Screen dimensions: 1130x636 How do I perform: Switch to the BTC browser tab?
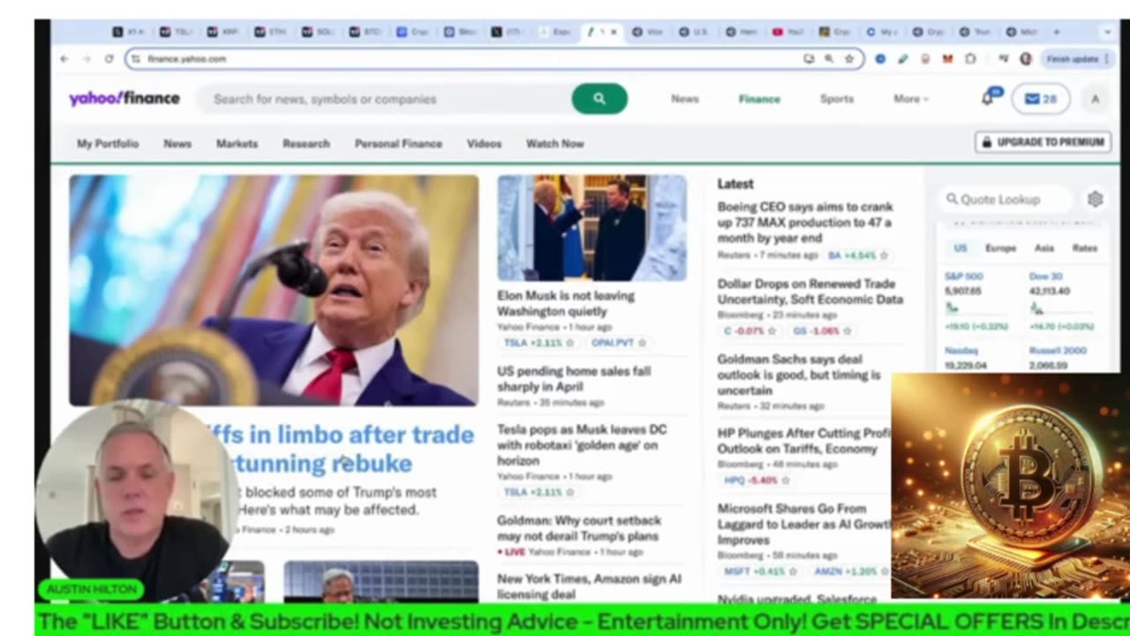coord(365,32)
